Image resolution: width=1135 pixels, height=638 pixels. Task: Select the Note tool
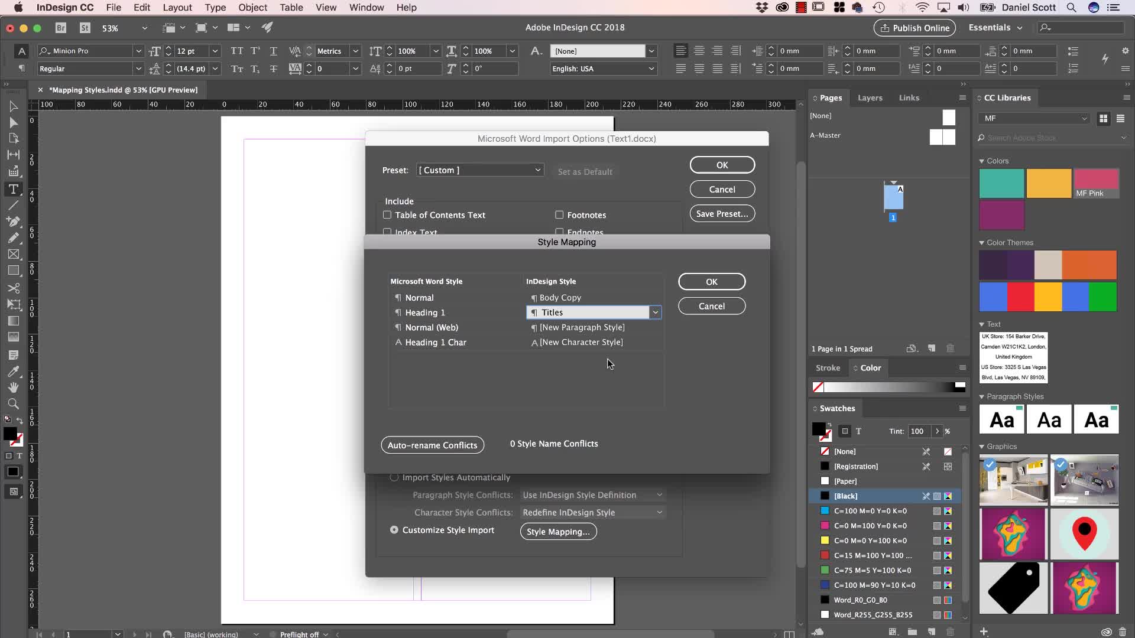pyautogui.click(x=13, y=354)
